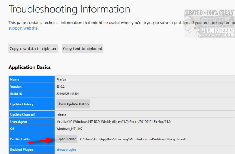The image size is (235, 154).
Task: Click the Update Channel row label
Action: tap(32, 114)
